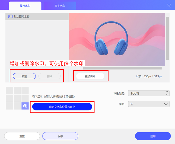Click the 阴影 label

(x=122, y=104)
